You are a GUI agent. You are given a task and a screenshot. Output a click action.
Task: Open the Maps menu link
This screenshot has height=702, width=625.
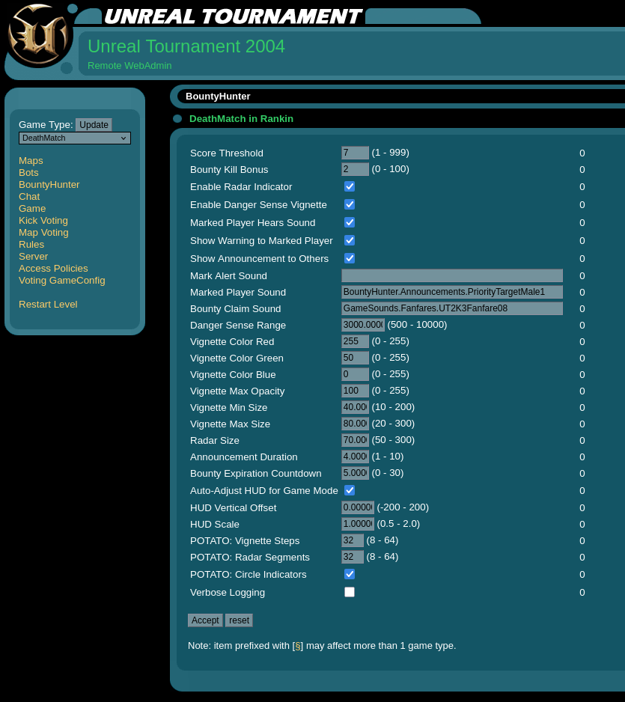coord(31,161)
